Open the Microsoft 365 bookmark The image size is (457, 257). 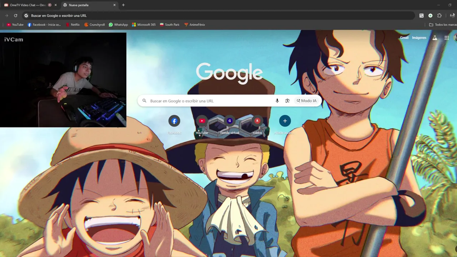(x=144, y=25)
